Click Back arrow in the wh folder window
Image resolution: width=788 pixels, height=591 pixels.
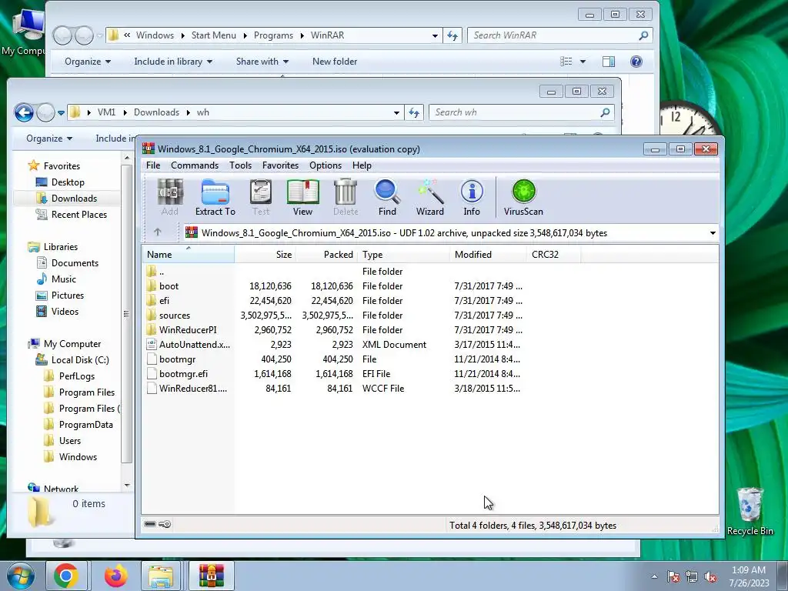coord(24,112)
